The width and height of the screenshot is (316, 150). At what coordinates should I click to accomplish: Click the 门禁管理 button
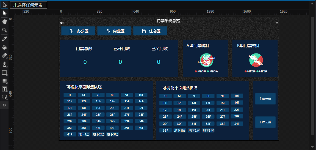265,99
